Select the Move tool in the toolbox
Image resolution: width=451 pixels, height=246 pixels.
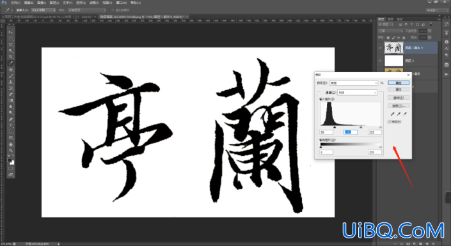click(x=11, y=32)
